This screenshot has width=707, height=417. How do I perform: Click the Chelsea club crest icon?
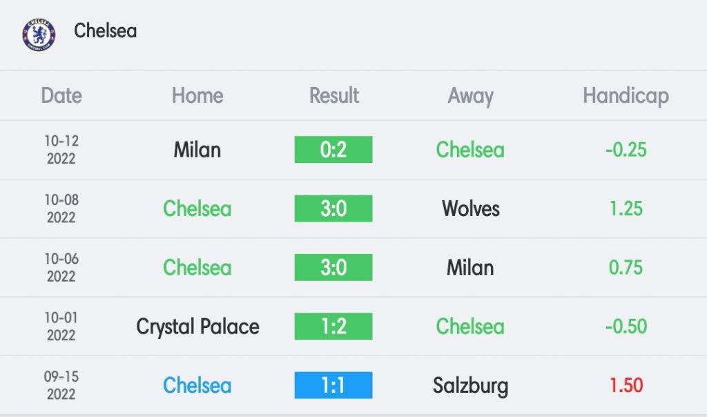pos(39,35)
